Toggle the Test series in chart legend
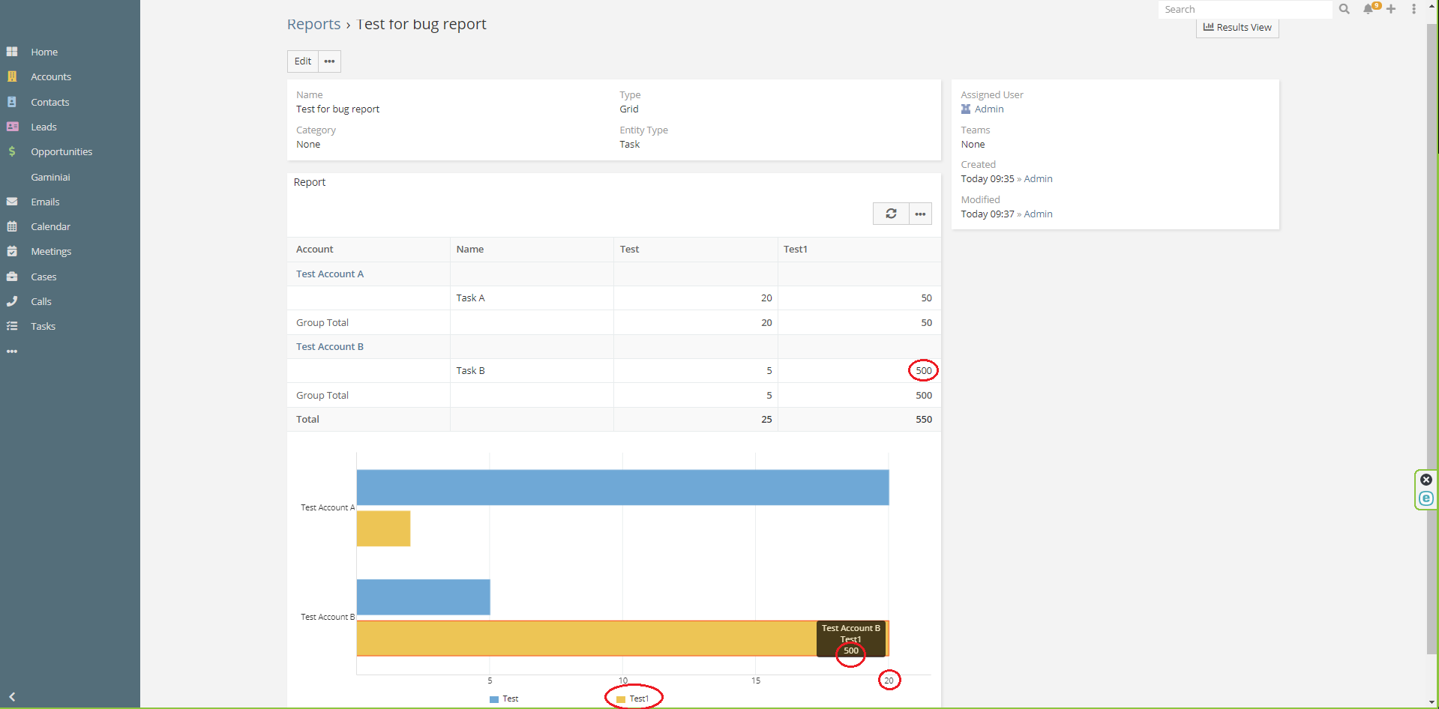The width and height of the screenshot is (1439, 709). point(504,699)
